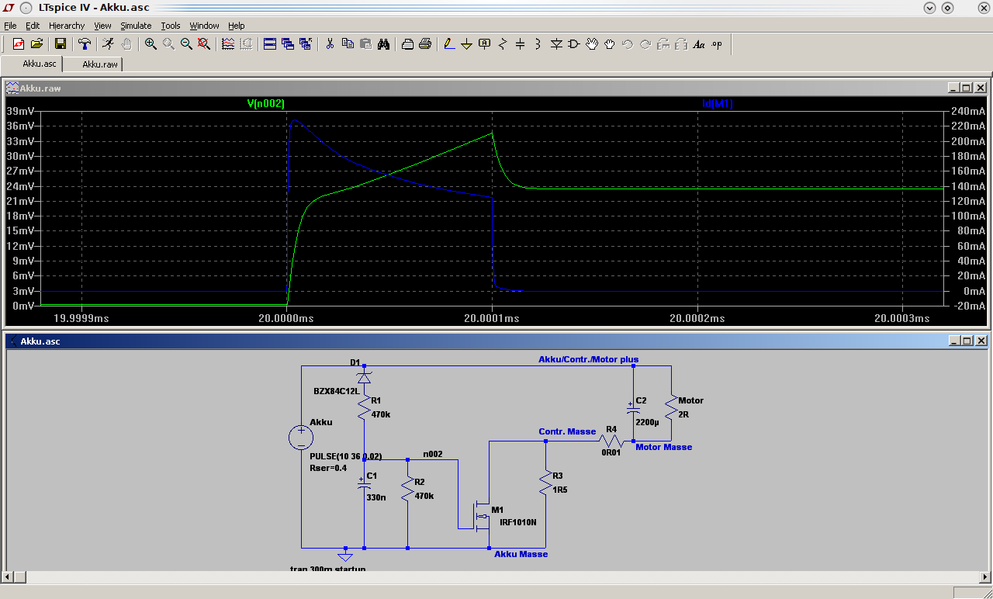Open the Help menu
This screenshot has width=993, height=599.
click(237, 26)
